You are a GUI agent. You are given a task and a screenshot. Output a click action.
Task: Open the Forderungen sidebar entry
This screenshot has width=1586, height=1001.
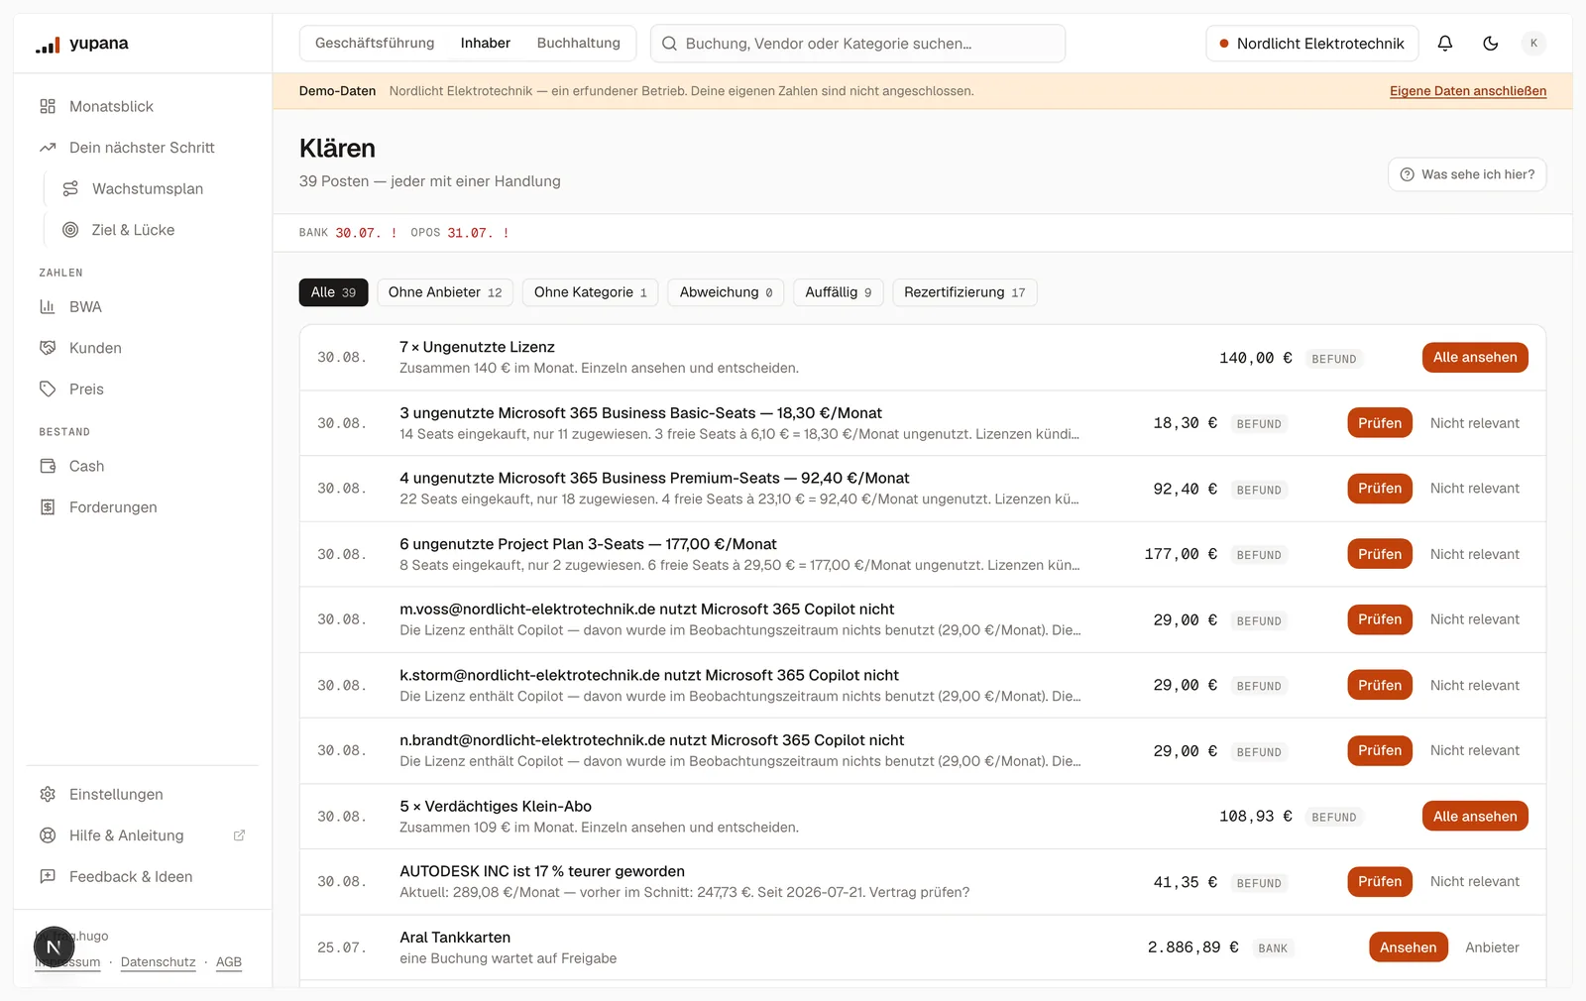click(x=142, y=507)
